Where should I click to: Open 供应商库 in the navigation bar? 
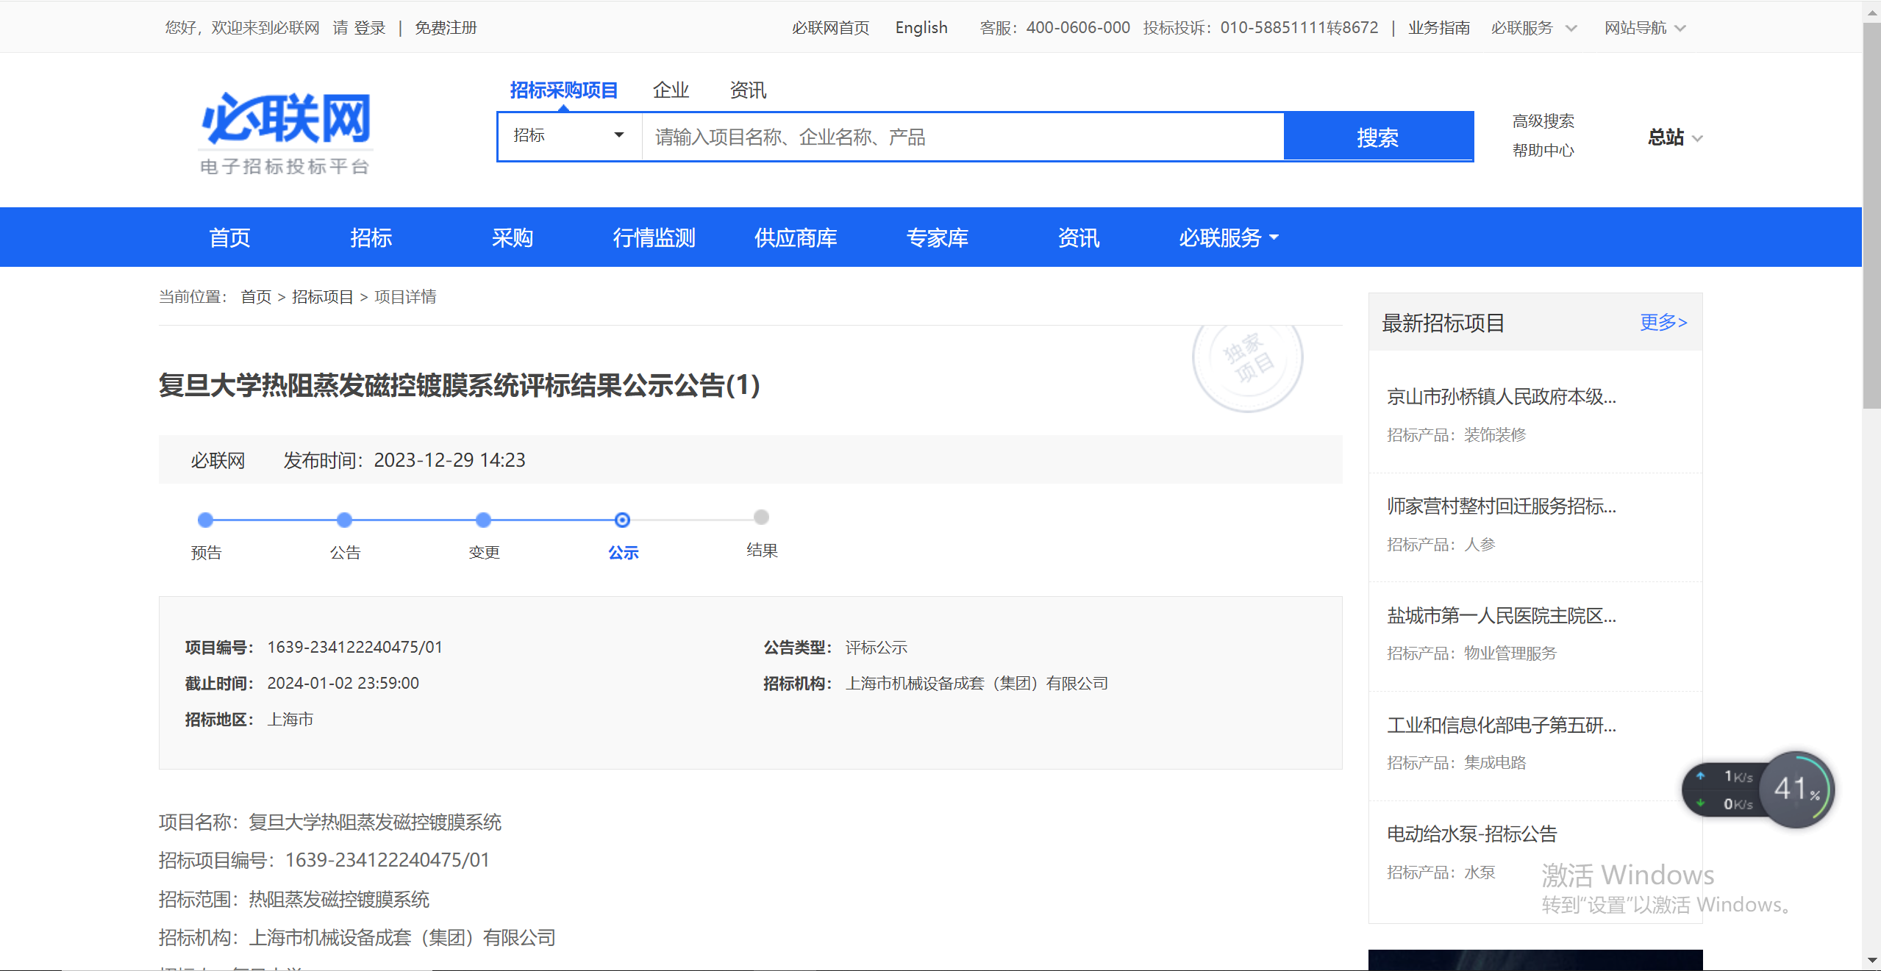[796, 237]
